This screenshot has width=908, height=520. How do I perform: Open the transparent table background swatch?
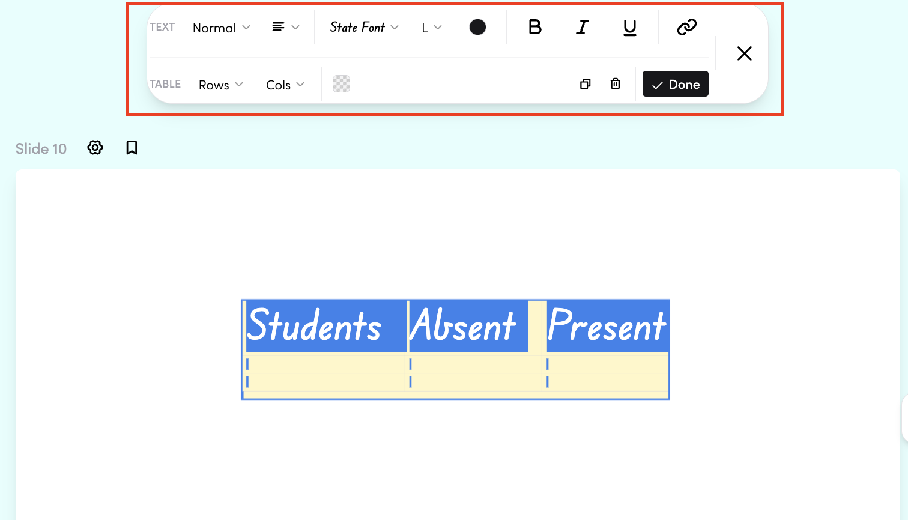(341, 84)
